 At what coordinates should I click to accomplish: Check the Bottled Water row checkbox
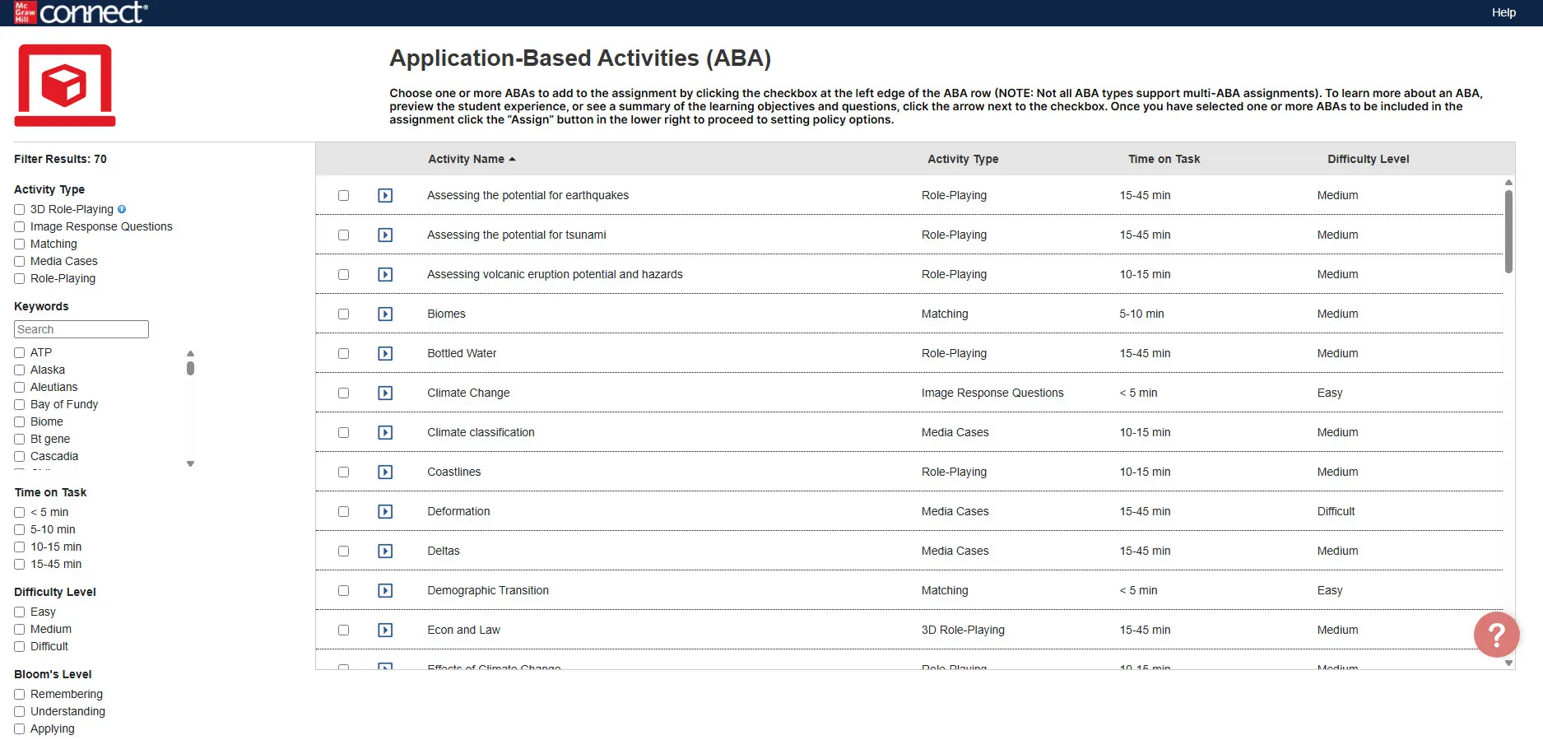pos(343,353)
